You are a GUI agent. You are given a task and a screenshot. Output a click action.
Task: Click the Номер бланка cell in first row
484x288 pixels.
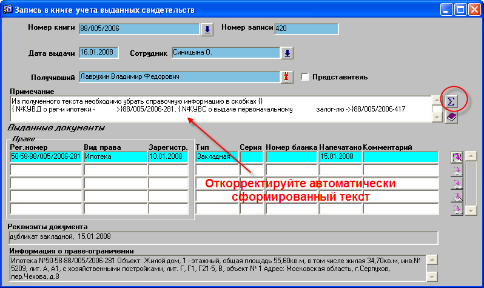[292, 157]
